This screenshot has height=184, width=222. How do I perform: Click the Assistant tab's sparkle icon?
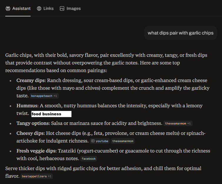click(x=8, y=9)
